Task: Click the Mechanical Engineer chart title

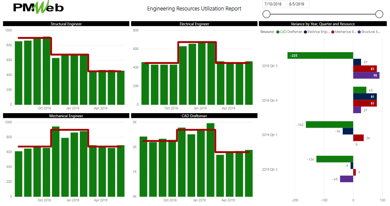Action: coord(66,116)
